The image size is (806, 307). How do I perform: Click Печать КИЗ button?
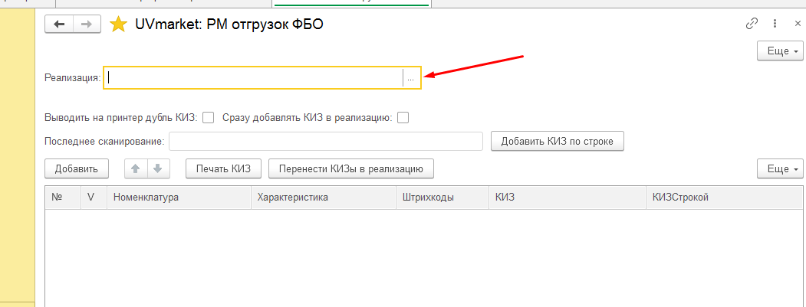[x=224, y=168]
